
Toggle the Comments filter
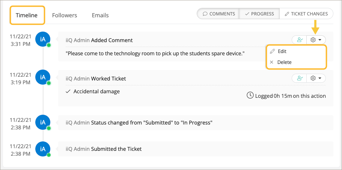(218, 14)
